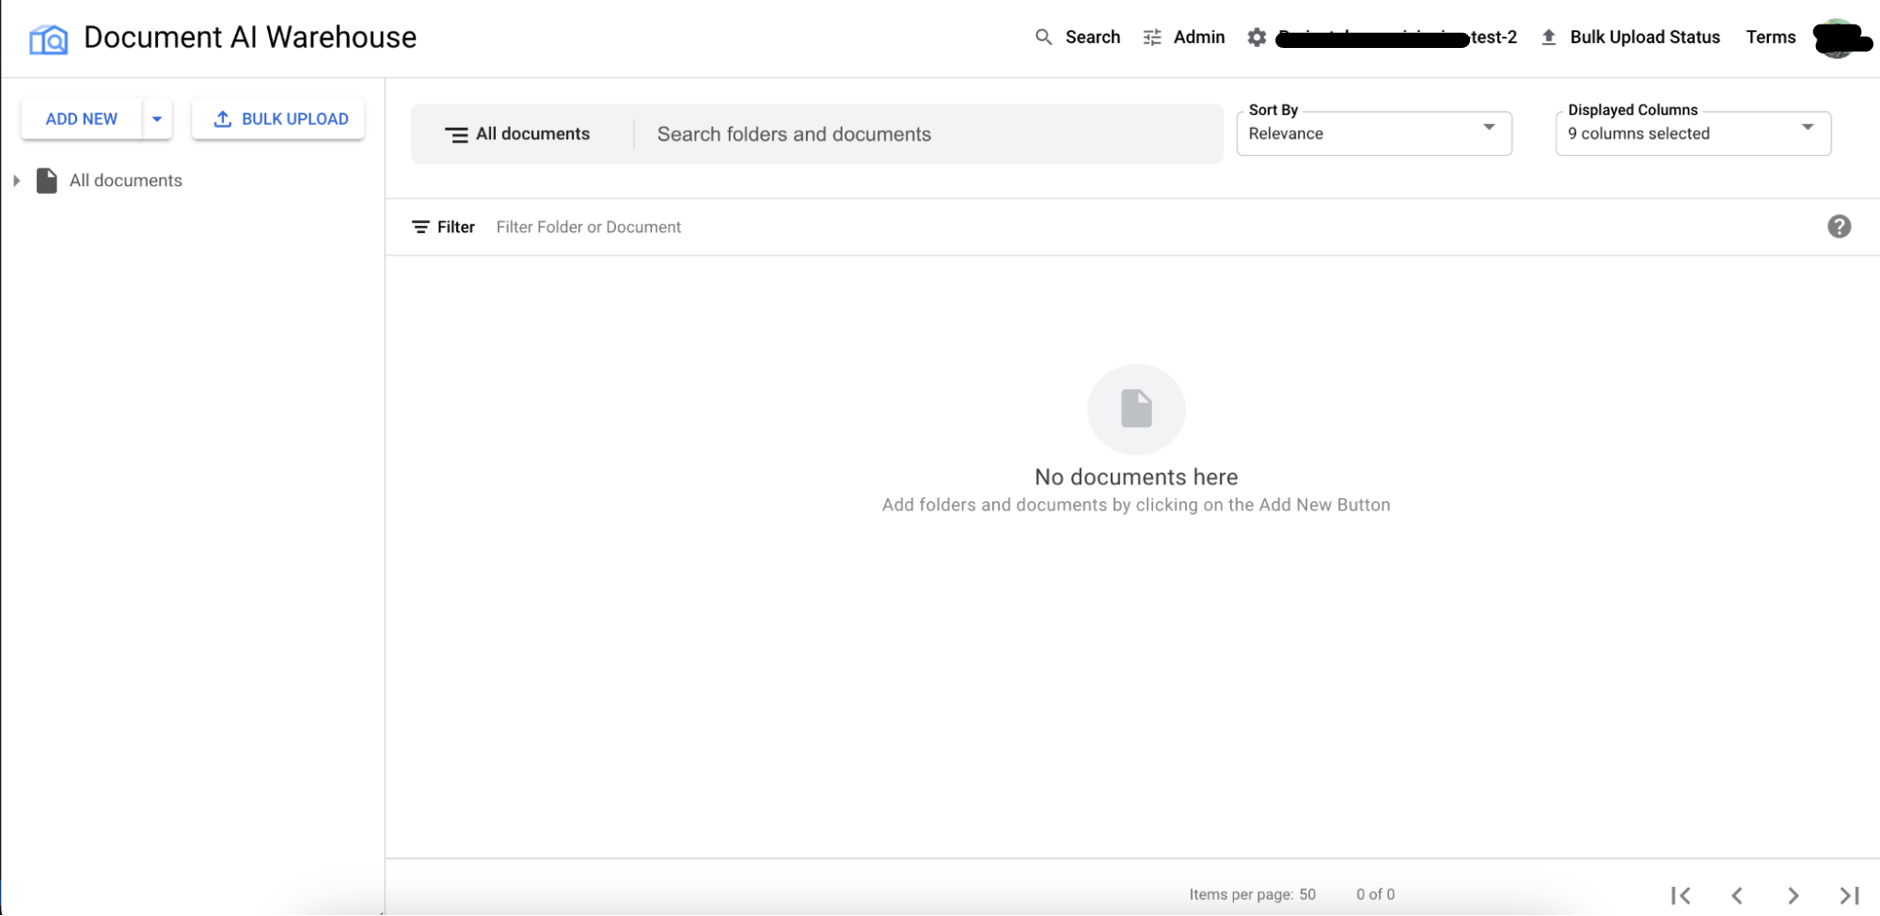Click the Filter icon
Screen dimensions: 1880x916
421,228
